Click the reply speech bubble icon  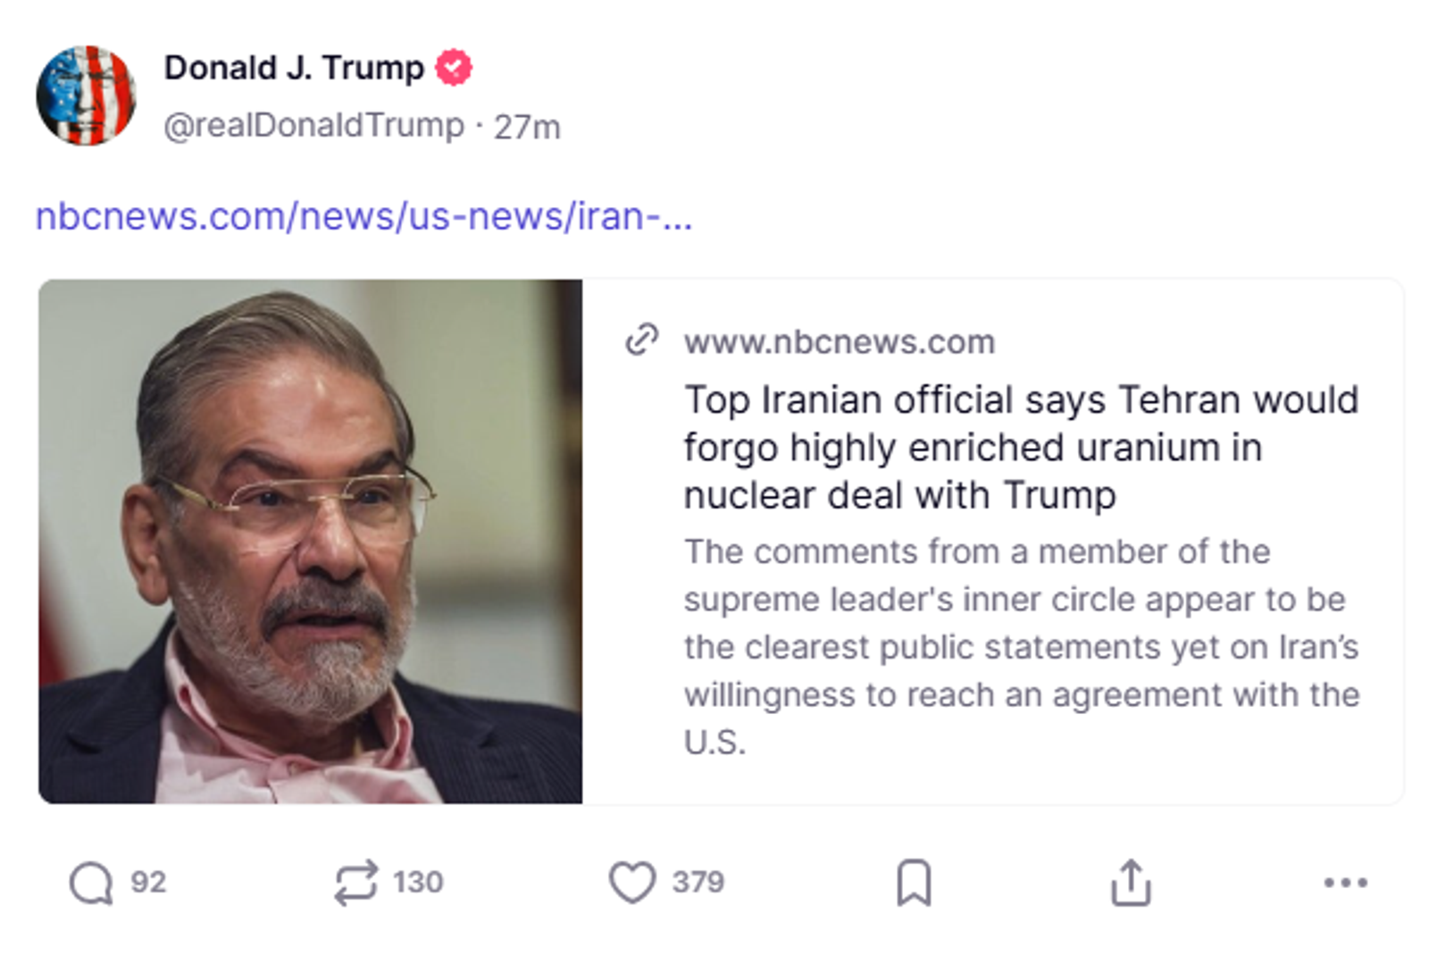point(91,883)
